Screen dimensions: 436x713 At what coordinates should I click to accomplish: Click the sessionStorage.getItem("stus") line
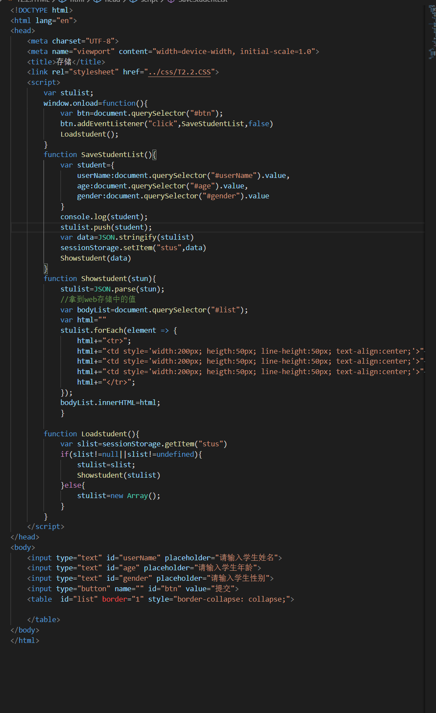[x=144, y=444]
